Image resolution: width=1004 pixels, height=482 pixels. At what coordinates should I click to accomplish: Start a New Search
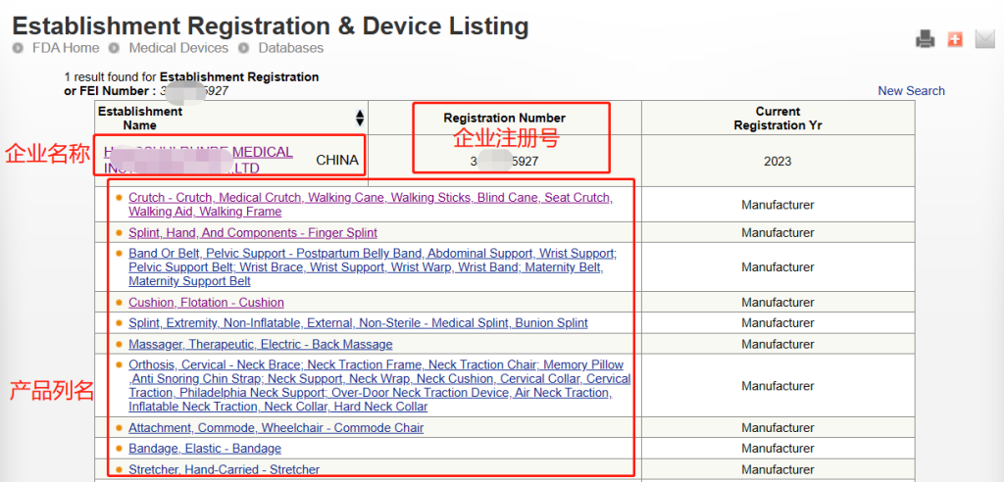911,91
